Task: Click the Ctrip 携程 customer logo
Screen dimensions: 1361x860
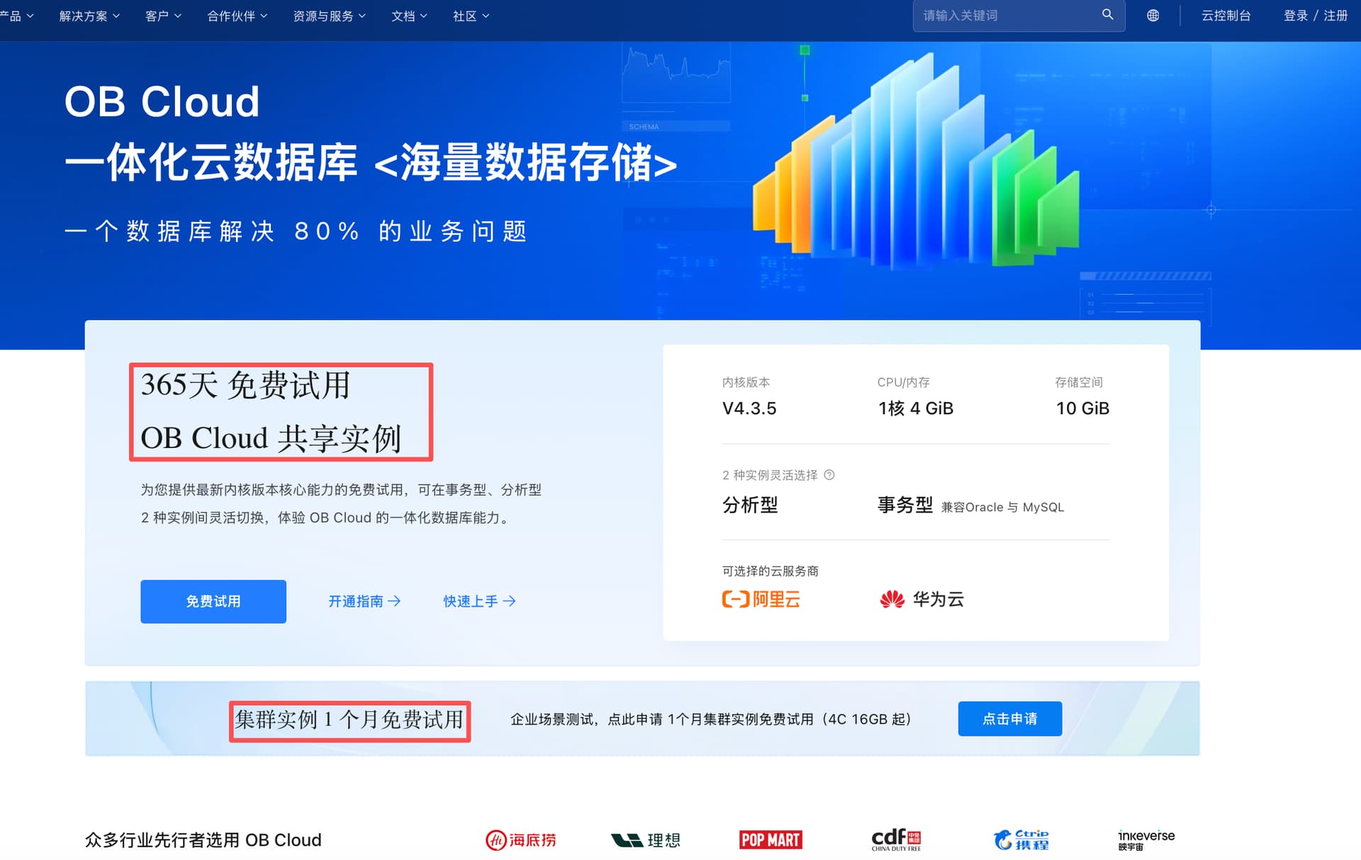Action: click(1021, 840)
